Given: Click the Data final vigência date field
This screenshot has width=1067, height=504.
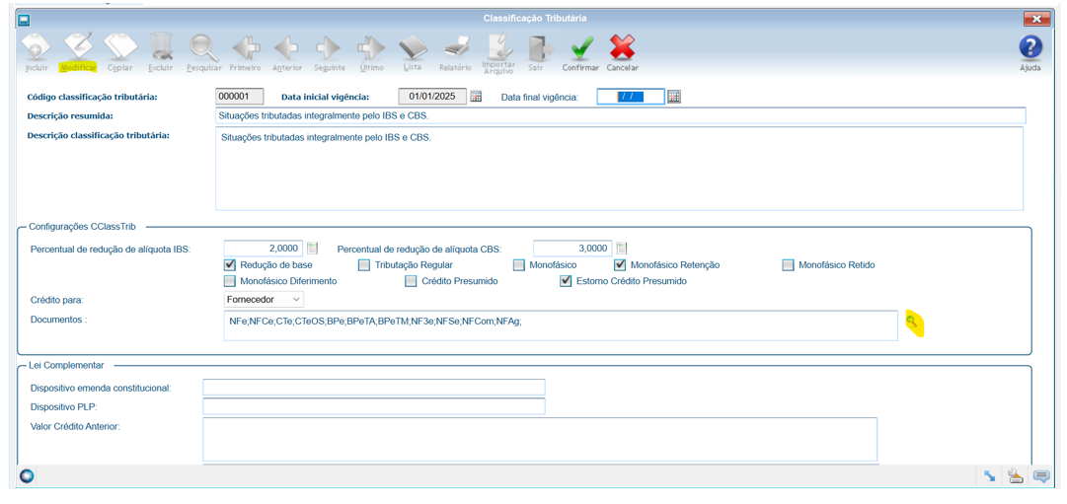Looking at the screenshot, I should 630,97.
